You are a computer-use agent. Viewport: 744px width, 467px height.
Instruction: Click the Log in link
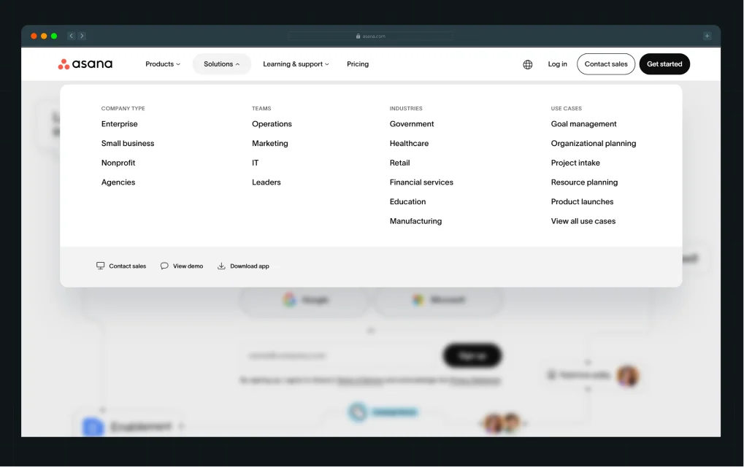[558, 64]
